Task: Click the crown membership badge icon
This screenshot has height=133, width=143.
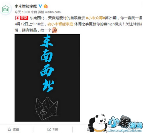Action: point(46,6)
